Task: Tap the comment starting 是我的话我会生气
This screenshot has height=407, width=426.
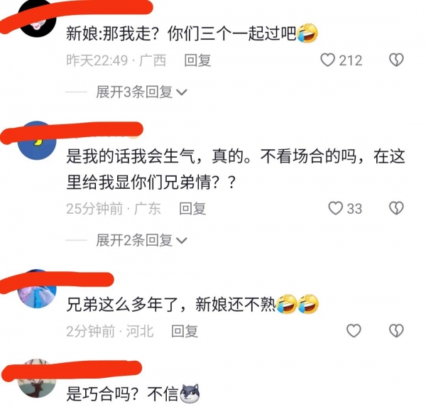Action: pyautogui.click(x=236, y=169)
